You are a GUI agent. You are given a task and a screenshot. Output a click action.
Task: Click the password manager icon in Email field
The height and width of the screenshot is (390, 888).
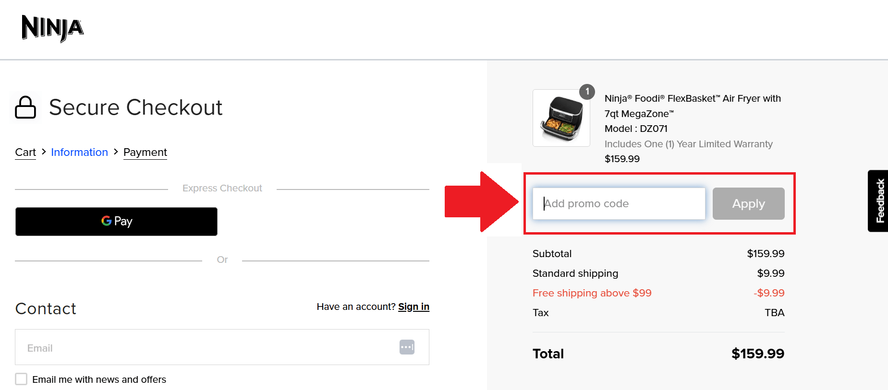407,347
